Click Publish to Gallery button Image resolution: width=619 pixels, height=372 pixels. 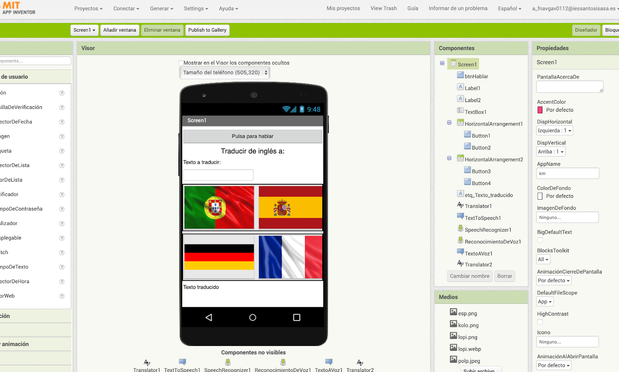pyautogui.click(x=207, y=30)
